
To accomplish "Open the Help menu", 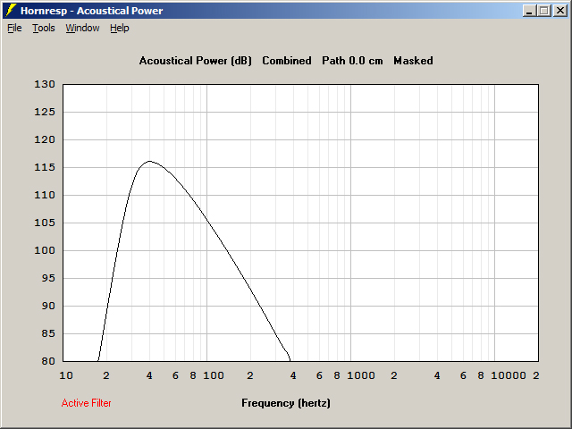I will pos(120,28).
